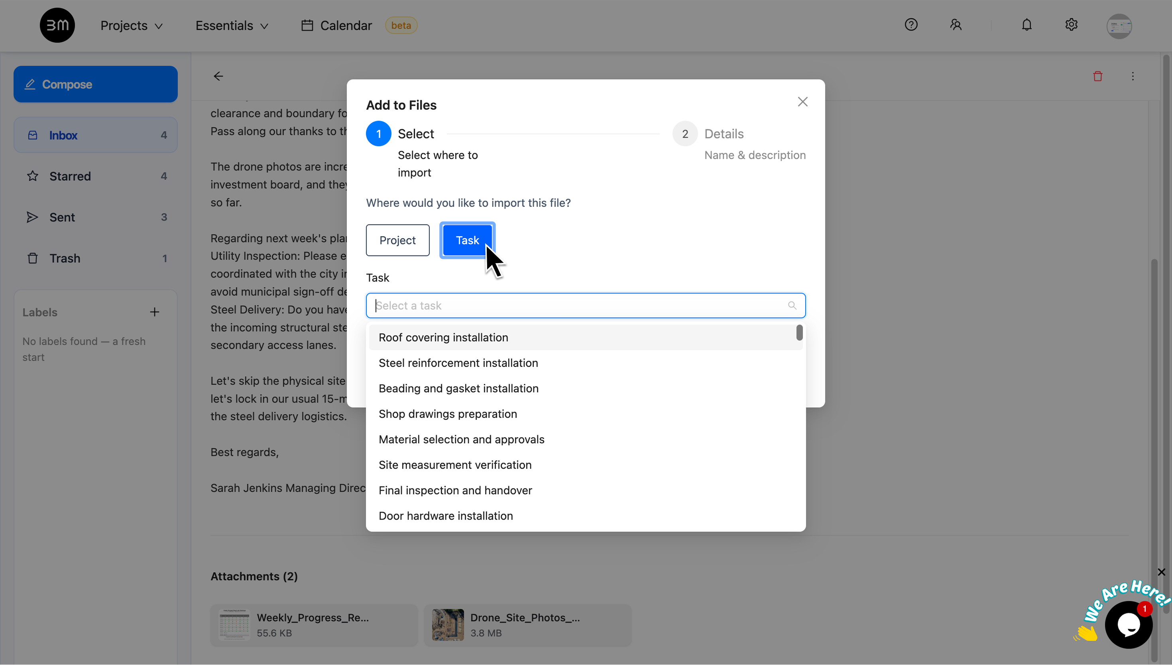Image resolution: width=1172 pixels, height=665 pixels.
Task: Click the Calendar icon in navbar
Action: coord(307,25)
